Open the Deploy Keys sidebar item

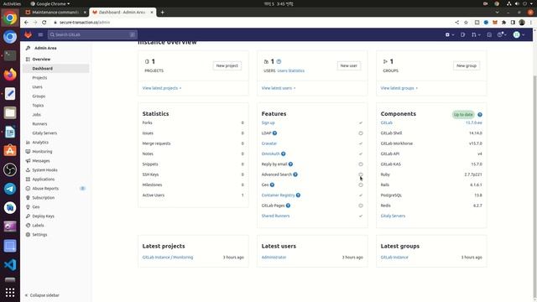pos(43,216)
